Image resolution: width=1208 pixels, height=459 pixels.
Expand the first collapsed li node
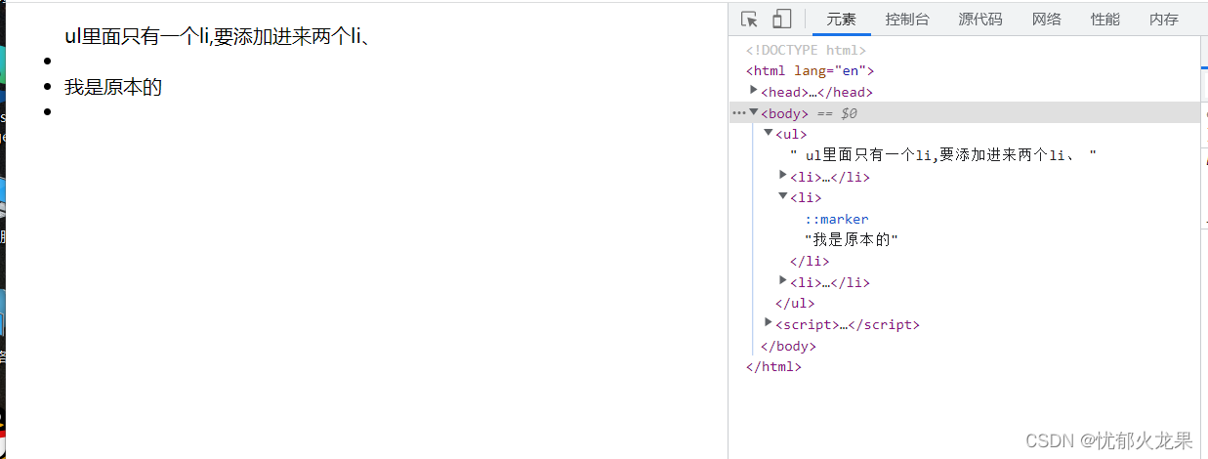pos(783,176)
